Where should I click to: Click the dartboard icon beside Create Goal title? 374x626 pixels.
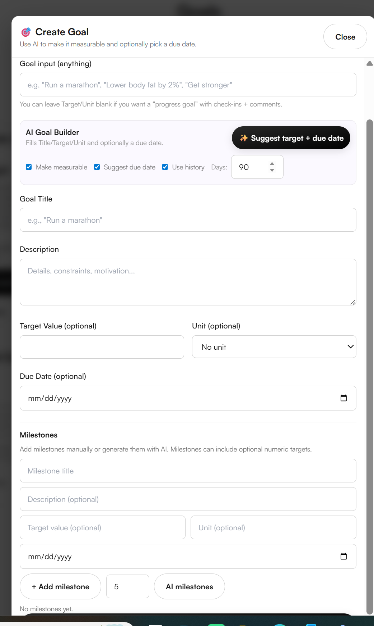(25, 32)
